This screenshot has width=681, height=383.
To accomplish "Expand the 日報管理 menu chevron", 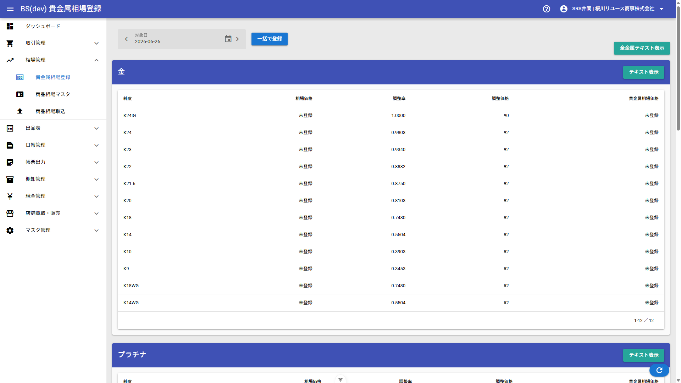I will [x=96, y=145].
